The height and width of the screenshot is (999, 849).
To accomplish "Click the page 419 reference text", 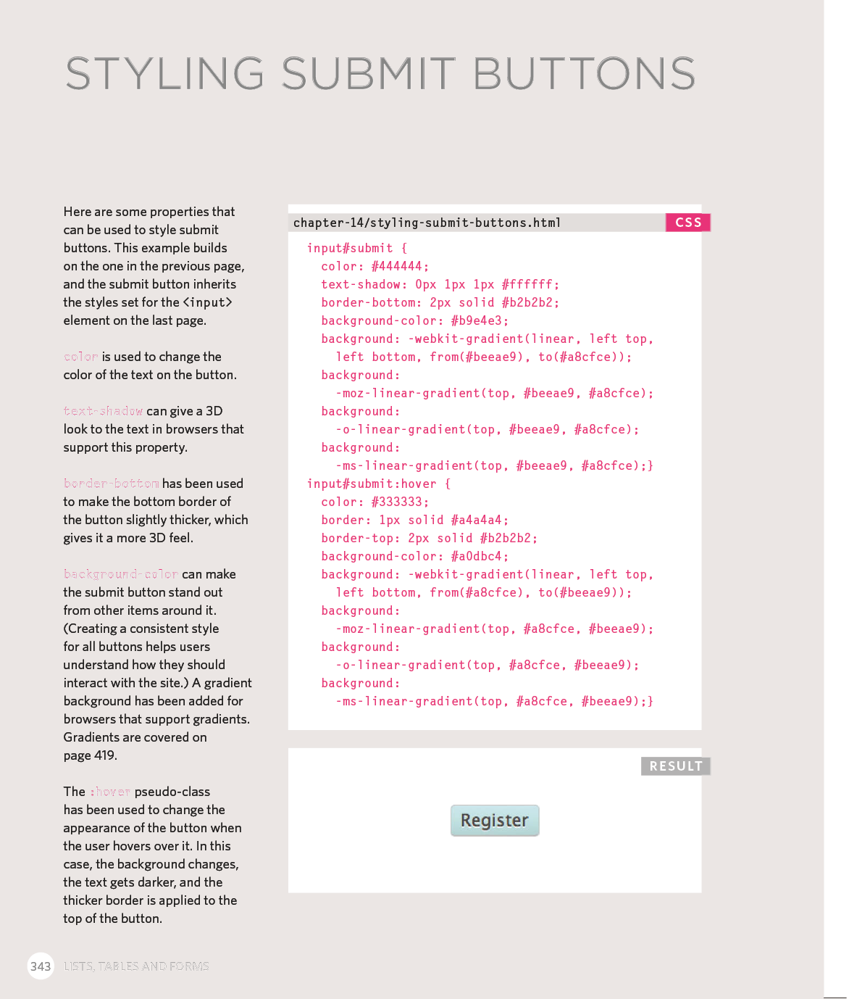I will (90, 755).
